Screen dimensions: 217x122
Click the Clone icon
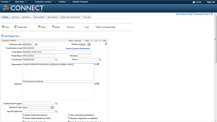coord(39,26)
